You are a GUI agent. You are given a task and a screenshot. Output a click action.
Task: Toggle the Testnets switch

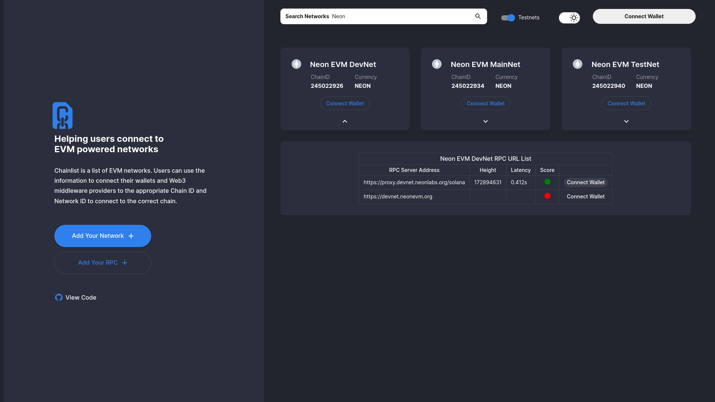[x=508, y=17]
